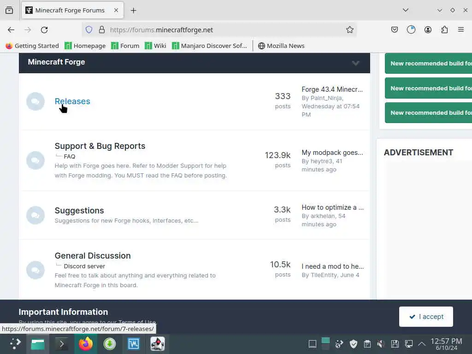Open the list all tabs dropdown
Viewport: 472px width, 354px height.
click(406, 10)
